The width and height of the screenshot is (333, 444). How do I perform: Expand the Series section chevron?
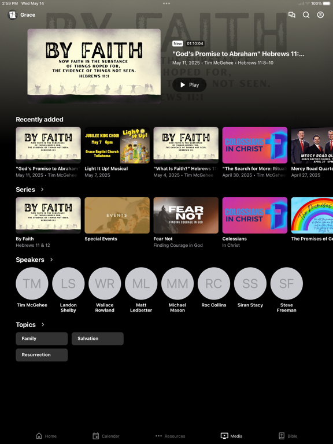[42, 190]
